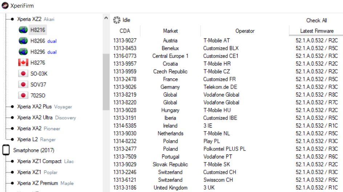Click the Japan flag icon for 702SO
The height and width of the screenshot is (192, 343).
[x=23, y=95]
